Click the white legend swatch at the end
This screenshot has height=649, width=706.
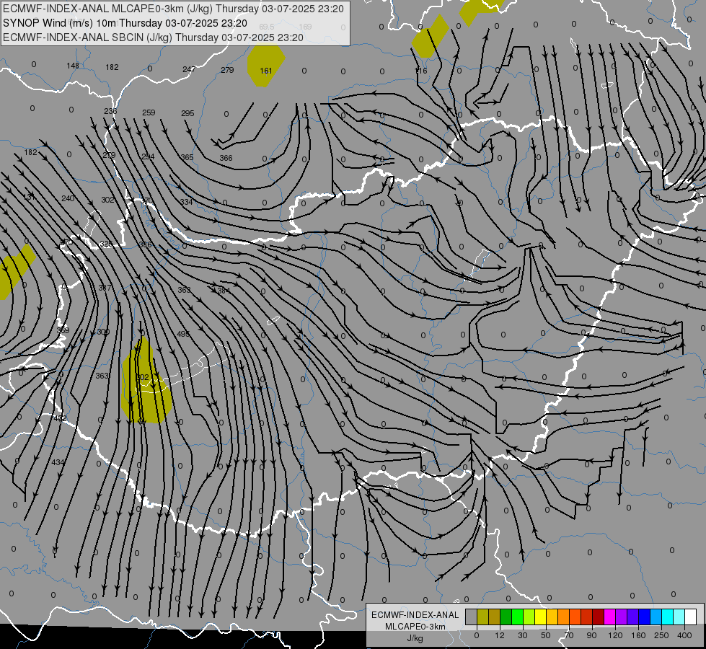[x=691, y=617]
